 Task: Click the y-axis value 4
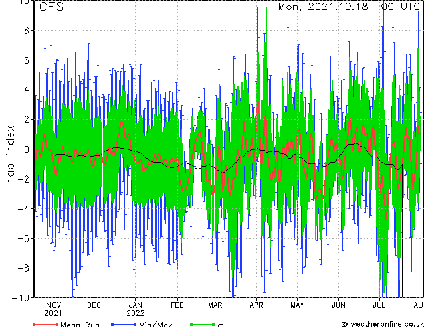click(x=27, y=90)
